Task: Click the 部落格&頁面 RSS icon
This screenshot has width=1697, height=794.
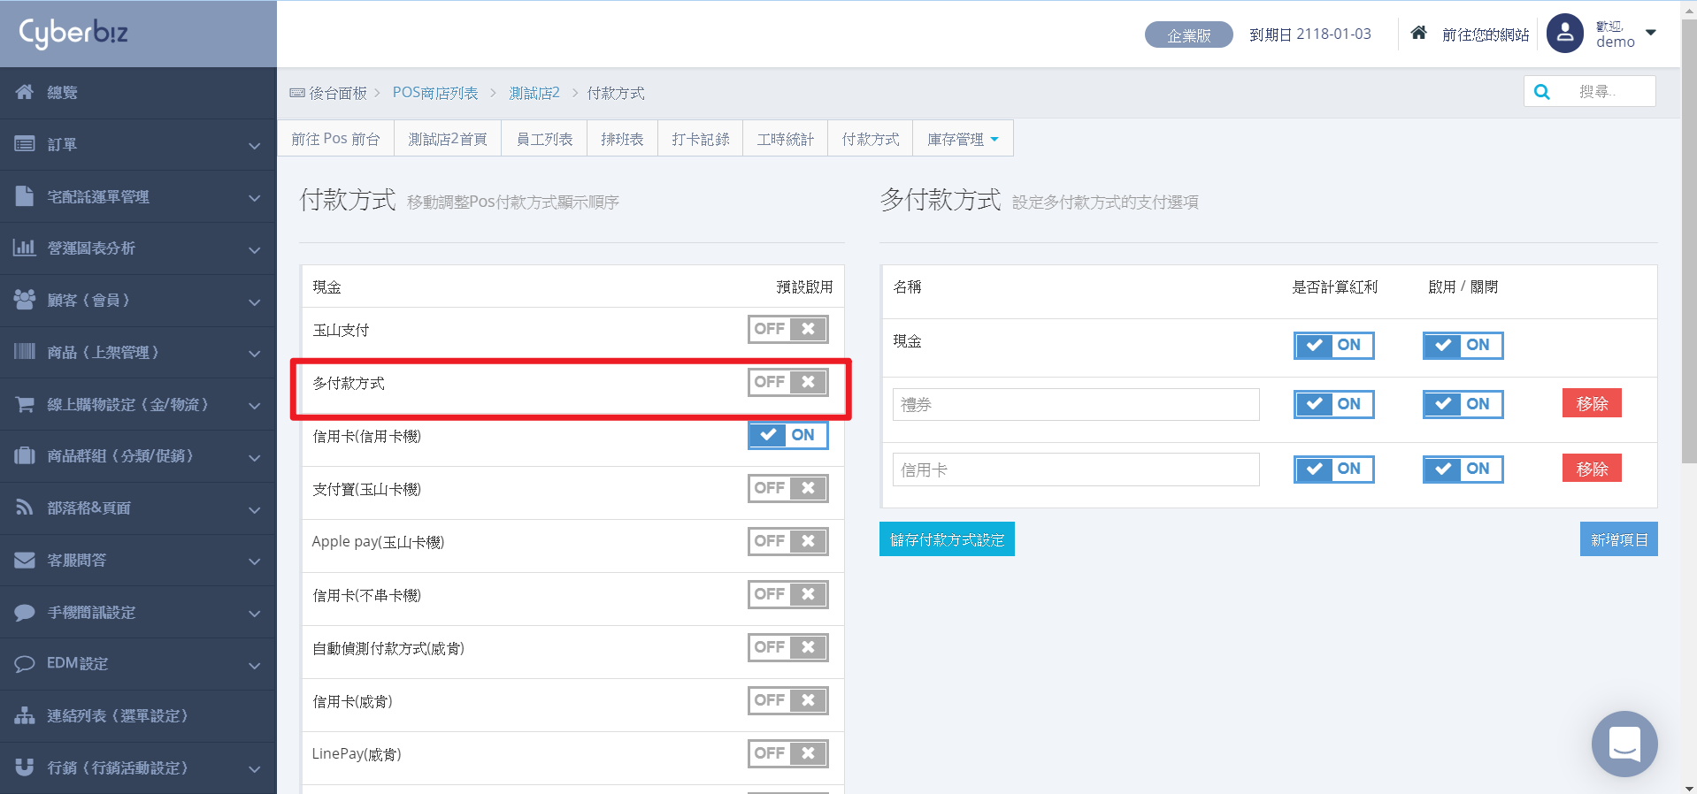Action: tap(25, 508)
